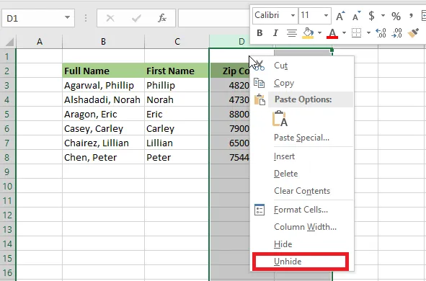Select the Format Painter brush
The height and width of the screenshot is (281, 426).
[413, 33]
